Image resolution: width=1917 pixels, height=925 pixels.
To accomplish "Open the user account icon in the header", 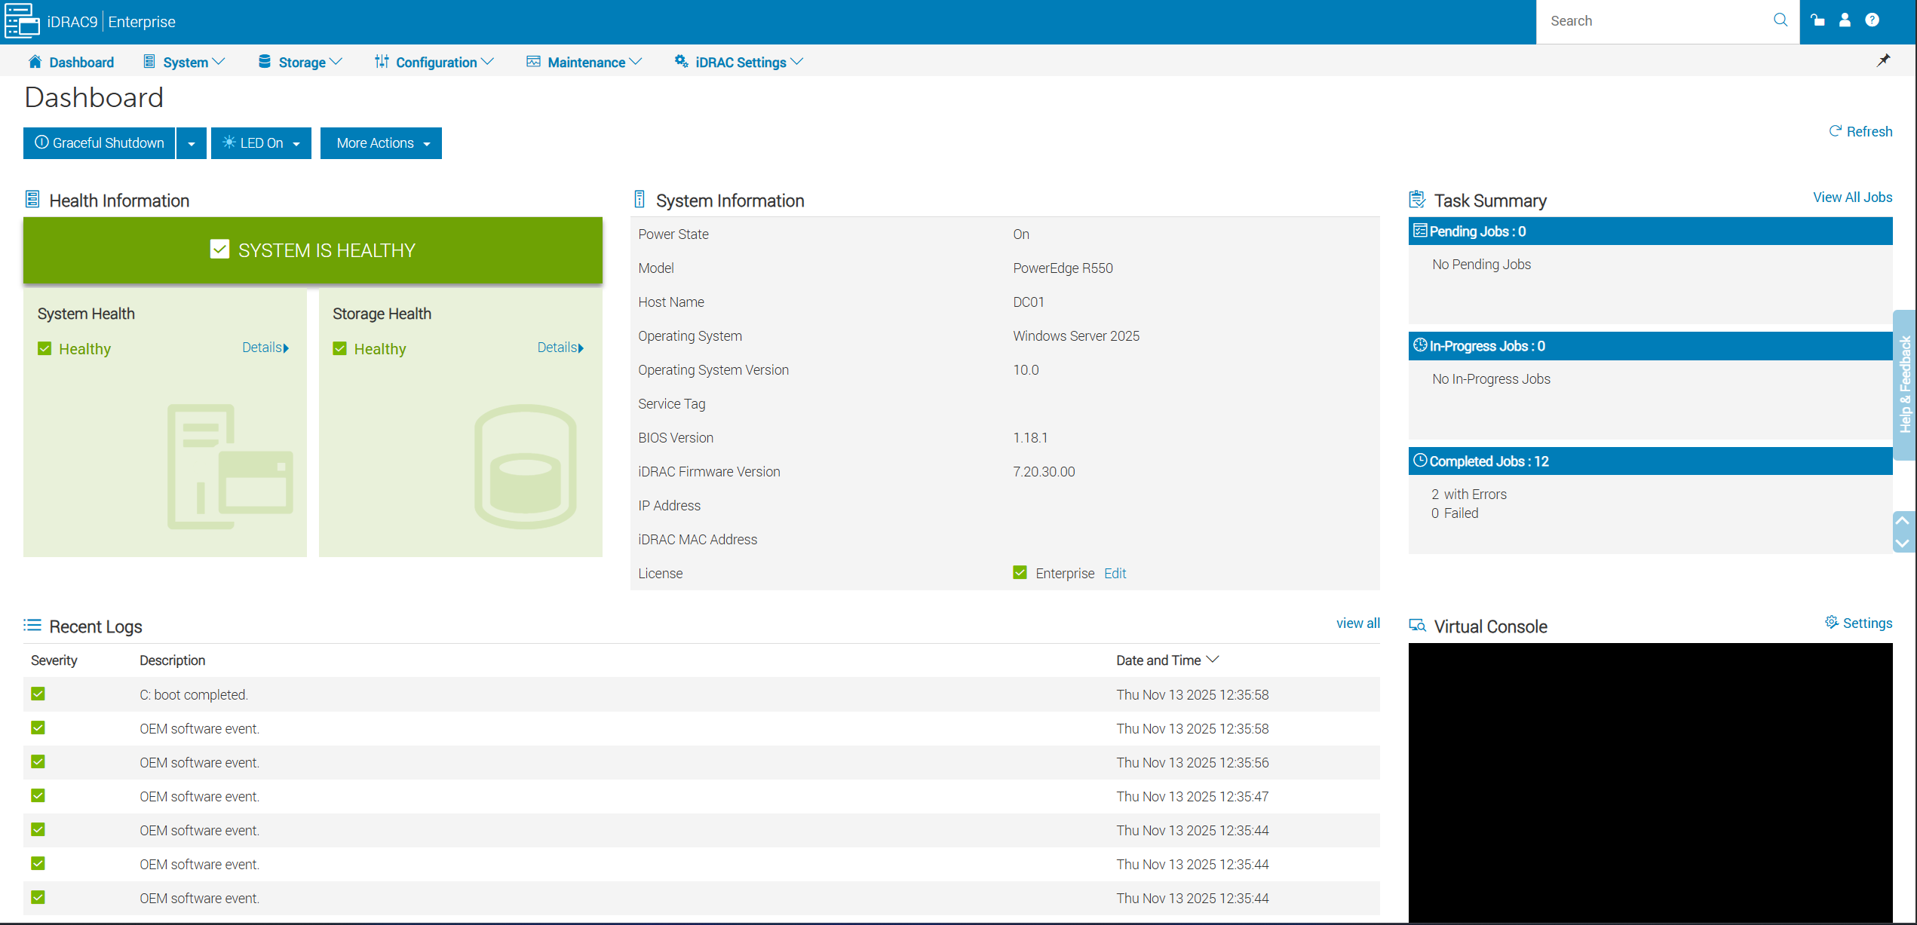I will tap(1845, 20).
